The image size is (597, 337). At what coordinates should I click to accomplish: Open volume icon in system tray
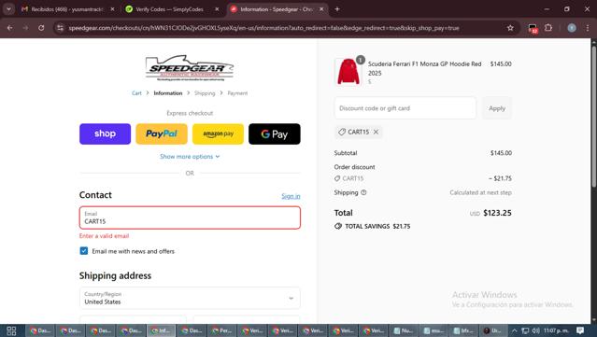[535, 330]
